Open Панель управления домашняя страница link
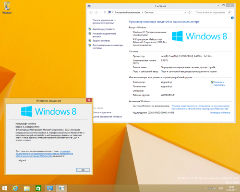 (104, 22)
